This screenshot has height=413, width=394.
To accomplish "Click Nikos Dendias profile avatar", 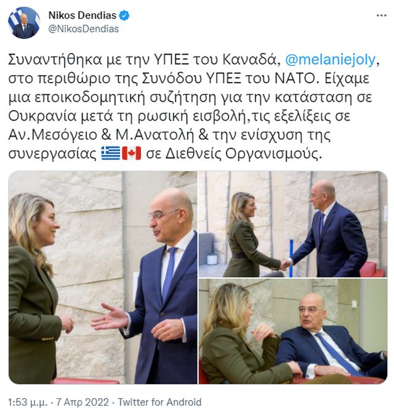I will (x=24, y=23).
